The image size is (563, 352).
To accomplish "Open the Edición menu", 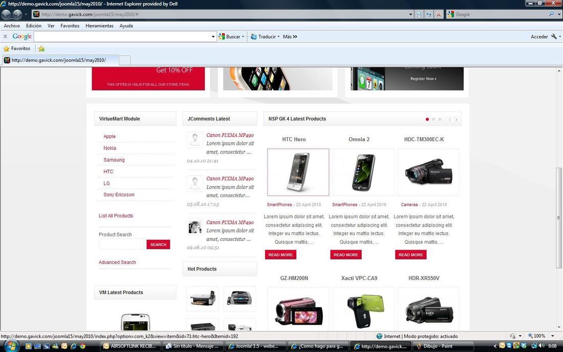I will [x=34, y=26].
